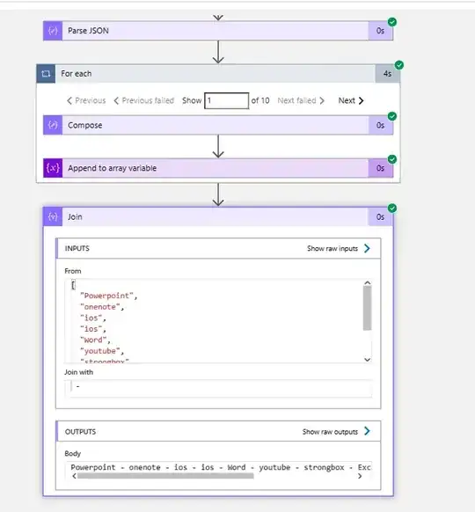Click the OUTPUTS section header

point(218,431)
